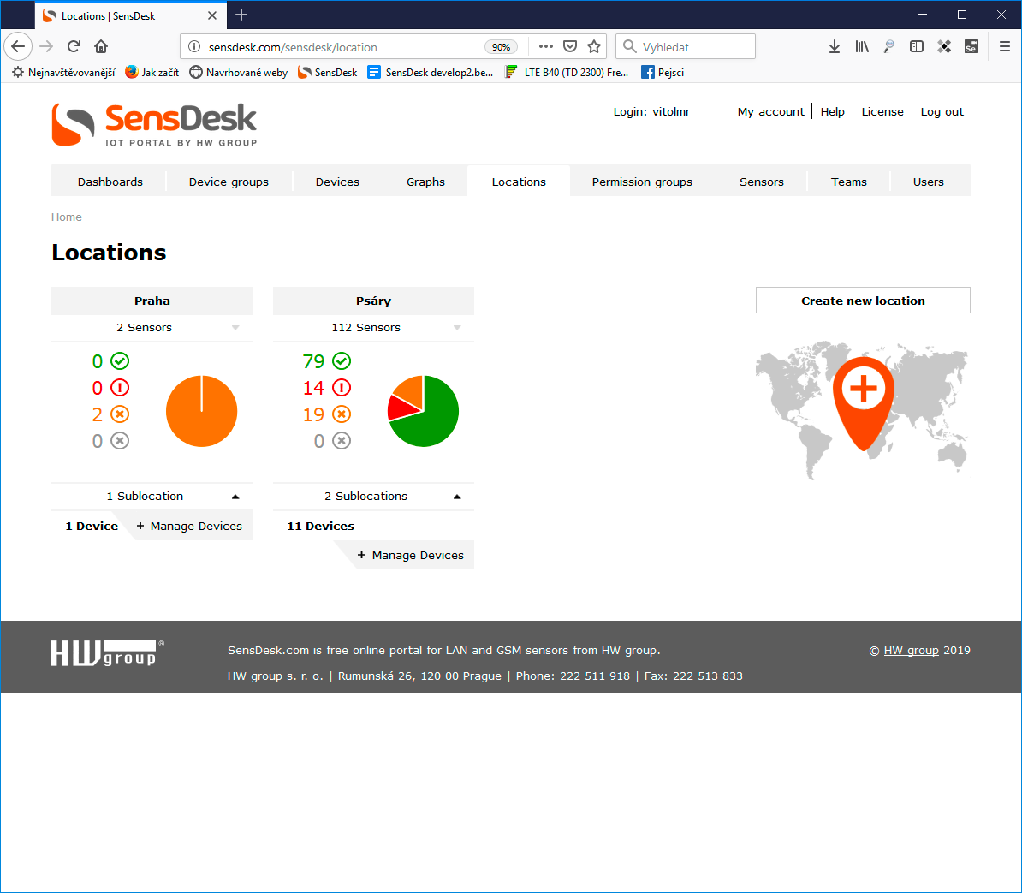
Task: Open the Firefox hamburger menu
Action: pos(1004,46)
